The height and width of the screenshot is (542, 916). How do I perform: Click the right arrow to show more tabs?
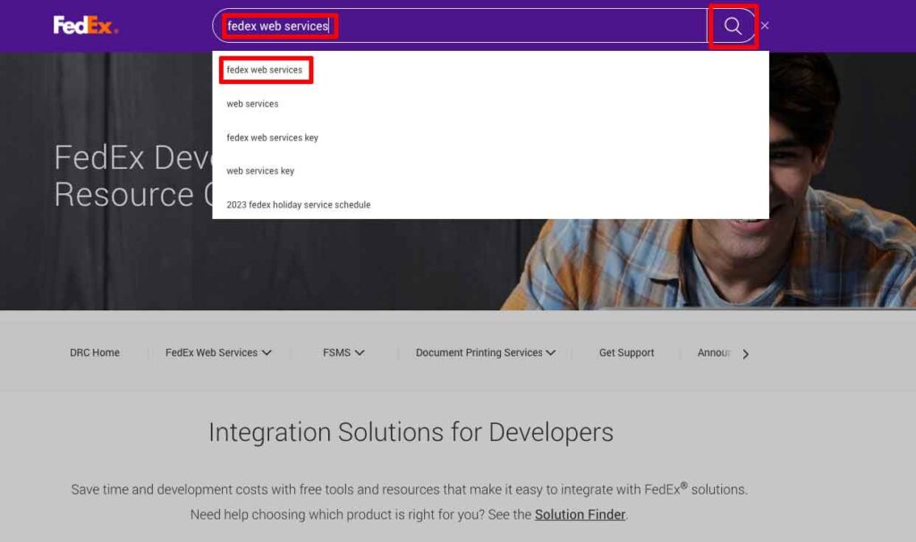[x=745, y=354]
